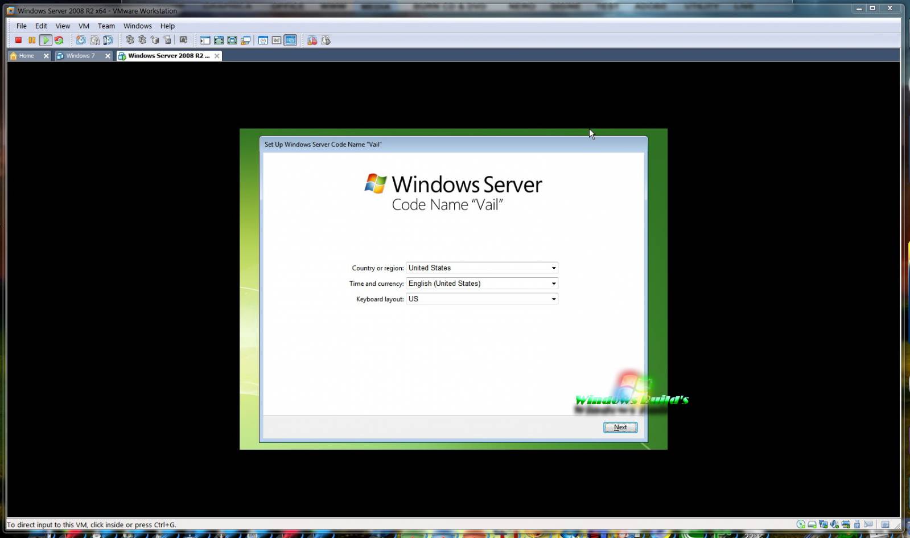Enter full screen mode from the toolbar
Viewport: 910px width, 538px height.
tap(232, 40)
